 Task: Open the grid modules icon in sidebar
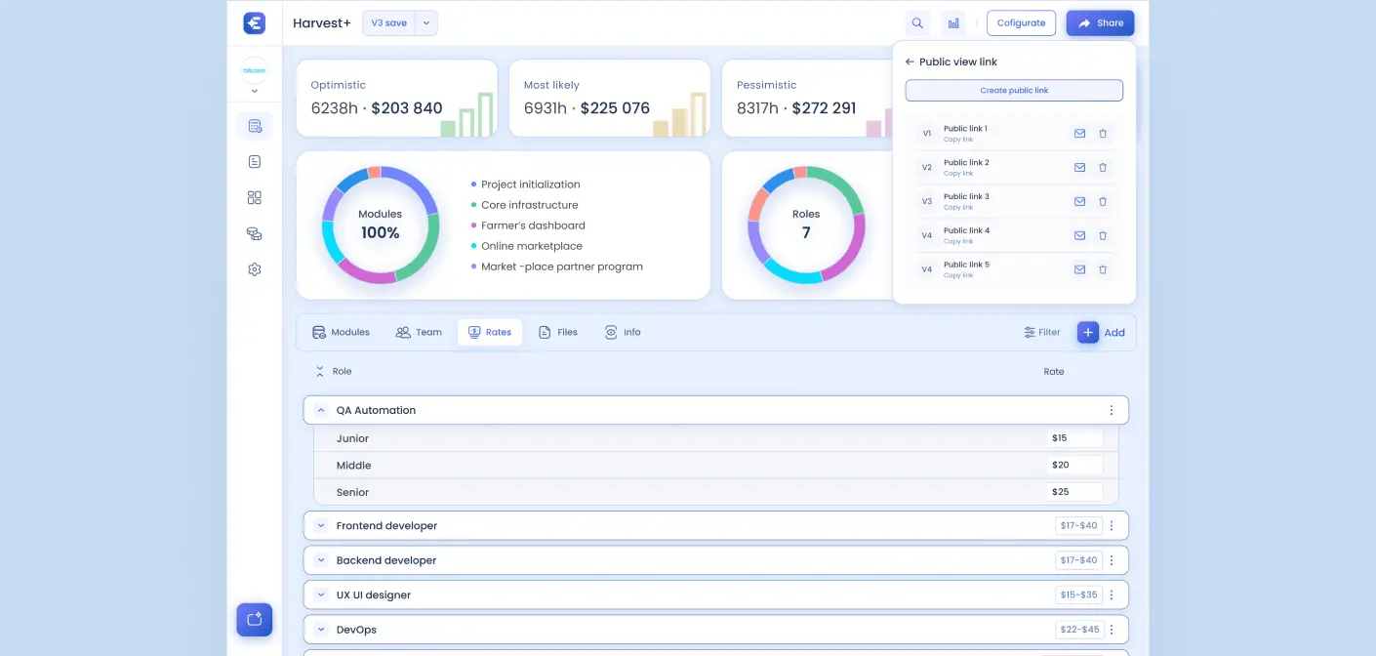(x=255, y=198)
